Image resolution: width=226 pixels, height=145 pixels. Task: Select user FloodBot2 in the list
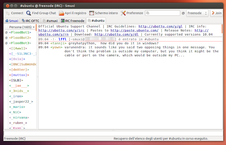pos(20,38)
